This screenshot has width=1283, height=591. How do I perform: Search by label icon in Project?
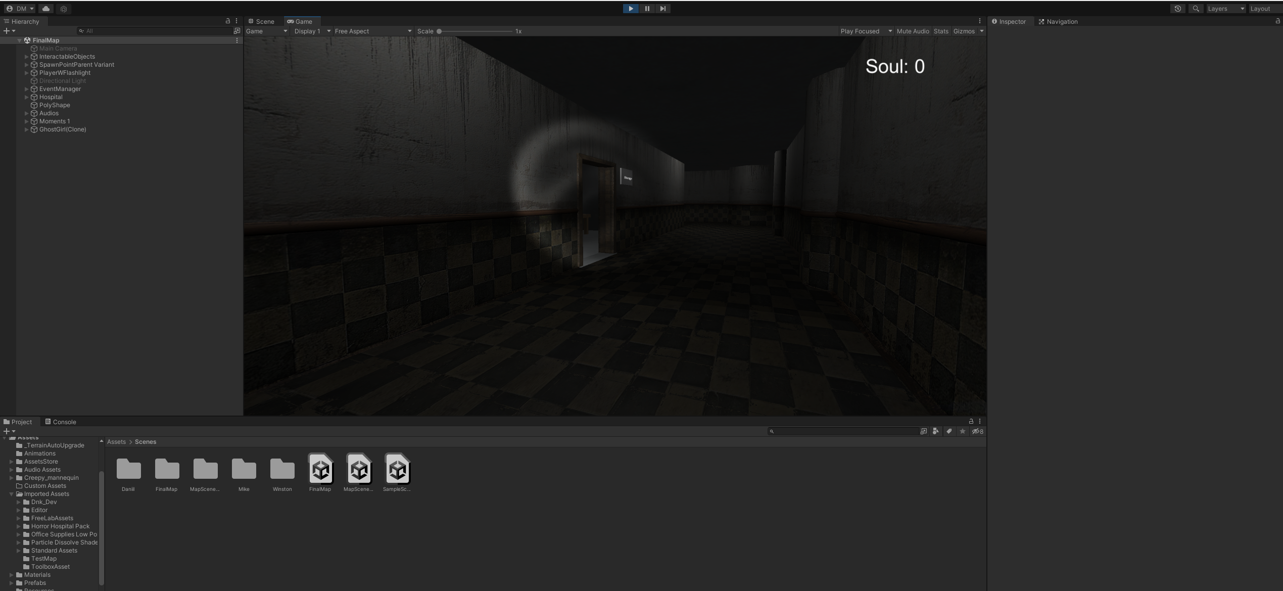tap(949, 431)
